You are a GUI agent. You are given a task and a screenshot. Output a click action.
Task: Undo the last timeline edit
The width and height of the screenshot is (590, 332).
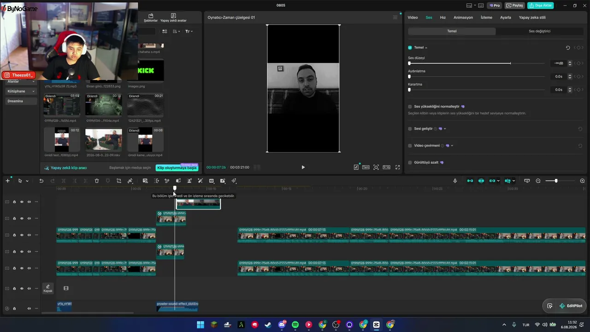[x=41, y=181]
